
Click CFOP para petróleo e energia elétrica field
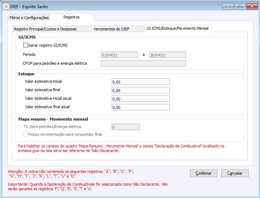(143, 63)
